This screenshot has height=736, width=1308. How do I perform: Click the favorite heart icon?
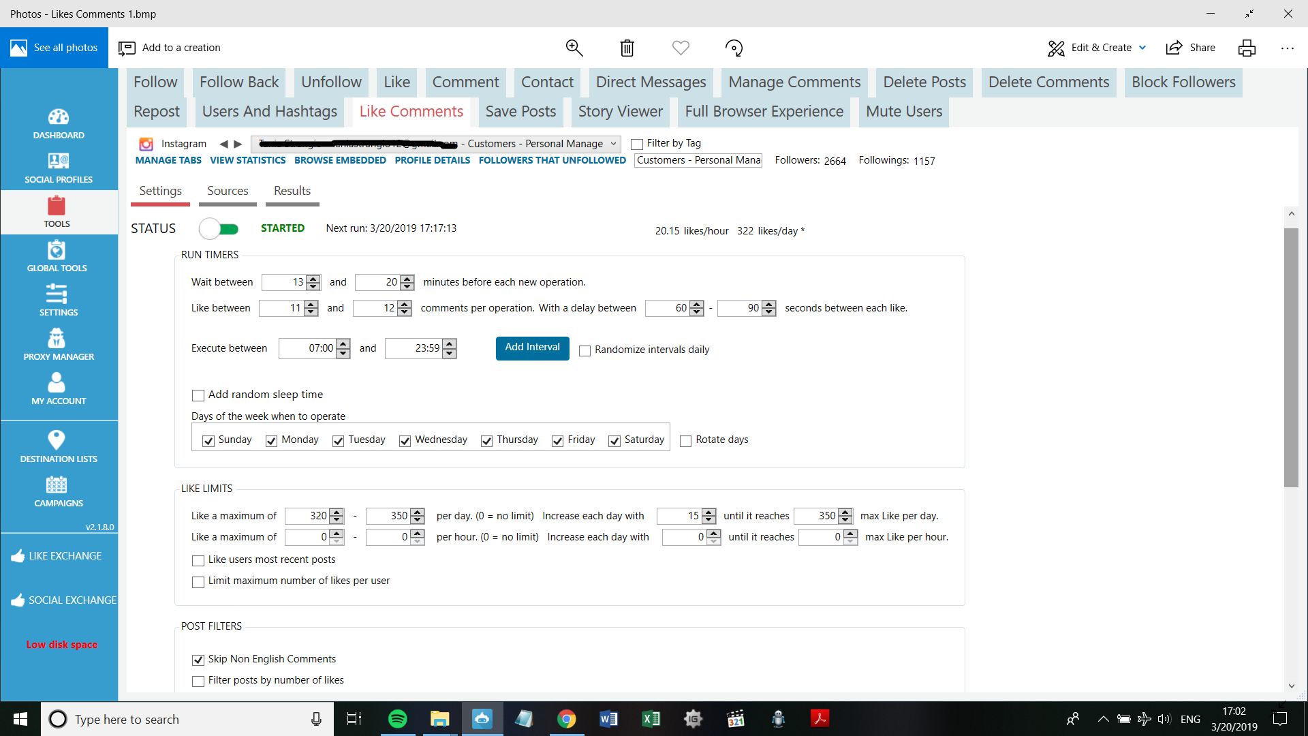pos(681,48)
